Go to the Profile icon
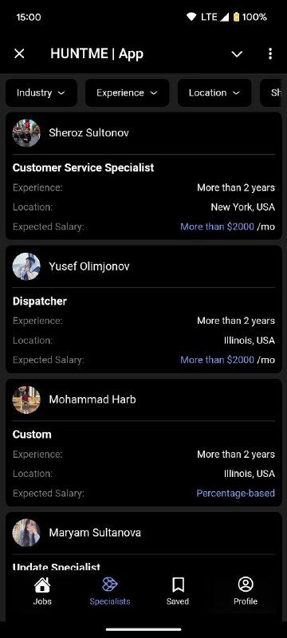Screen dimensions: 287x638 click(x=245, y=585)
